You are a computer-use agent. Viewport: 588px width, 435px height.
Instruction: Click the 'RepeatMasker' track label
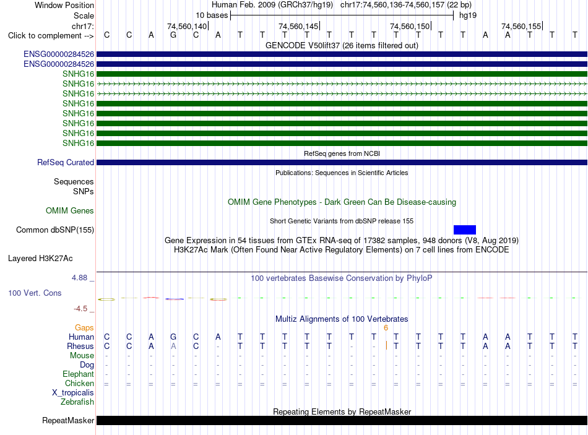click(68, 420)
